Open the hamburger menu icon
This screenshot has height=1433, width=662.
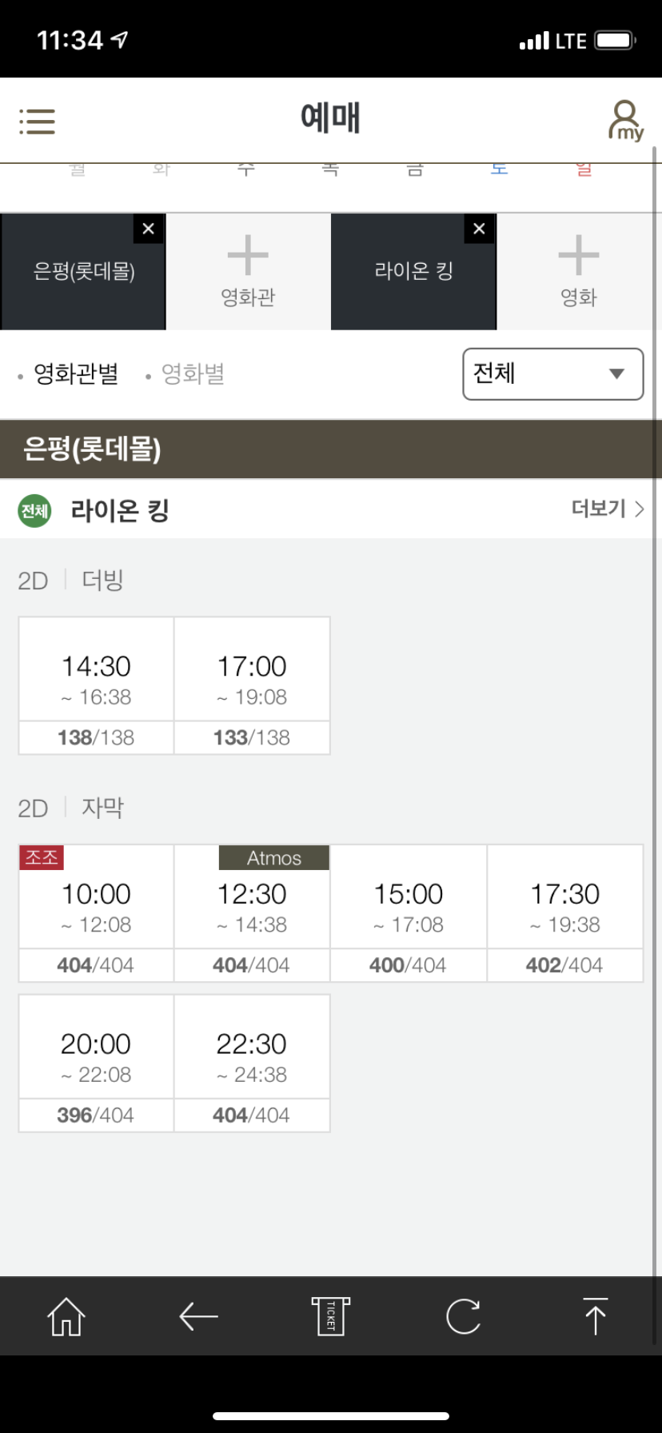[37, 122]
